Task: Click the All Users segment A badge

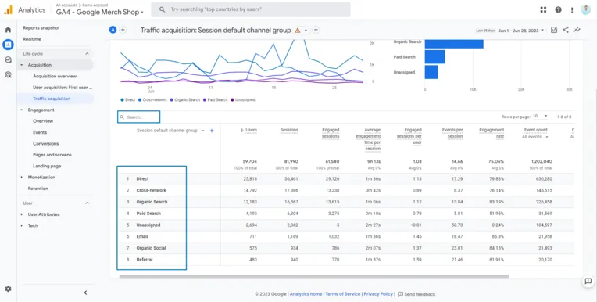Action: (x=113, y=30)
